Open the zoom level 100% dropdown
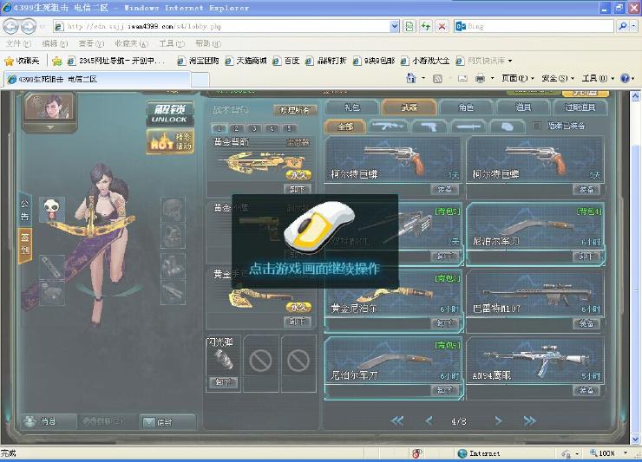The image size is (642, 462). click(626, 453)
